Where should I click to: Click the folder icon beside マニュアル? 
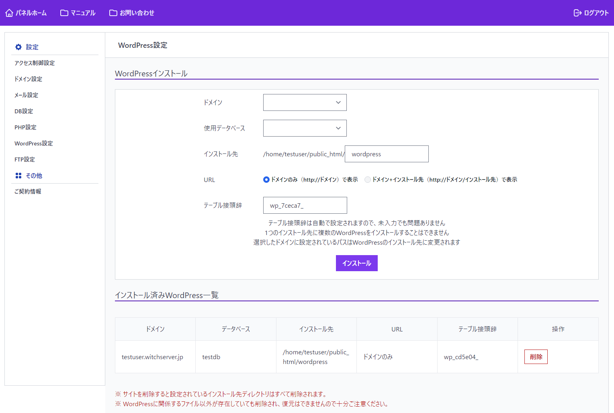pyautogui.click(x=64, y=13)
